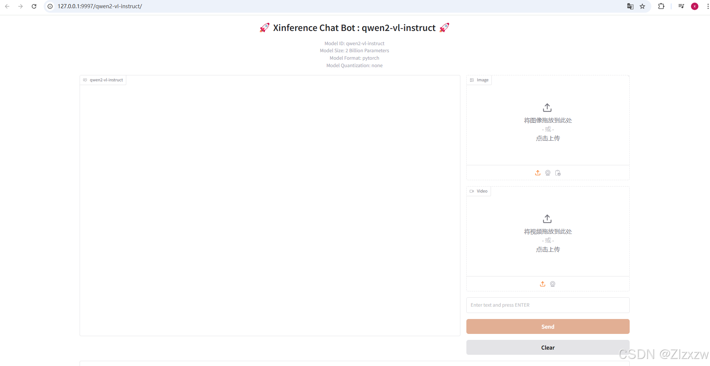This screenshot has width=710, height=366.
Task: Choose webcam source for Image
Action: [548, 173]
